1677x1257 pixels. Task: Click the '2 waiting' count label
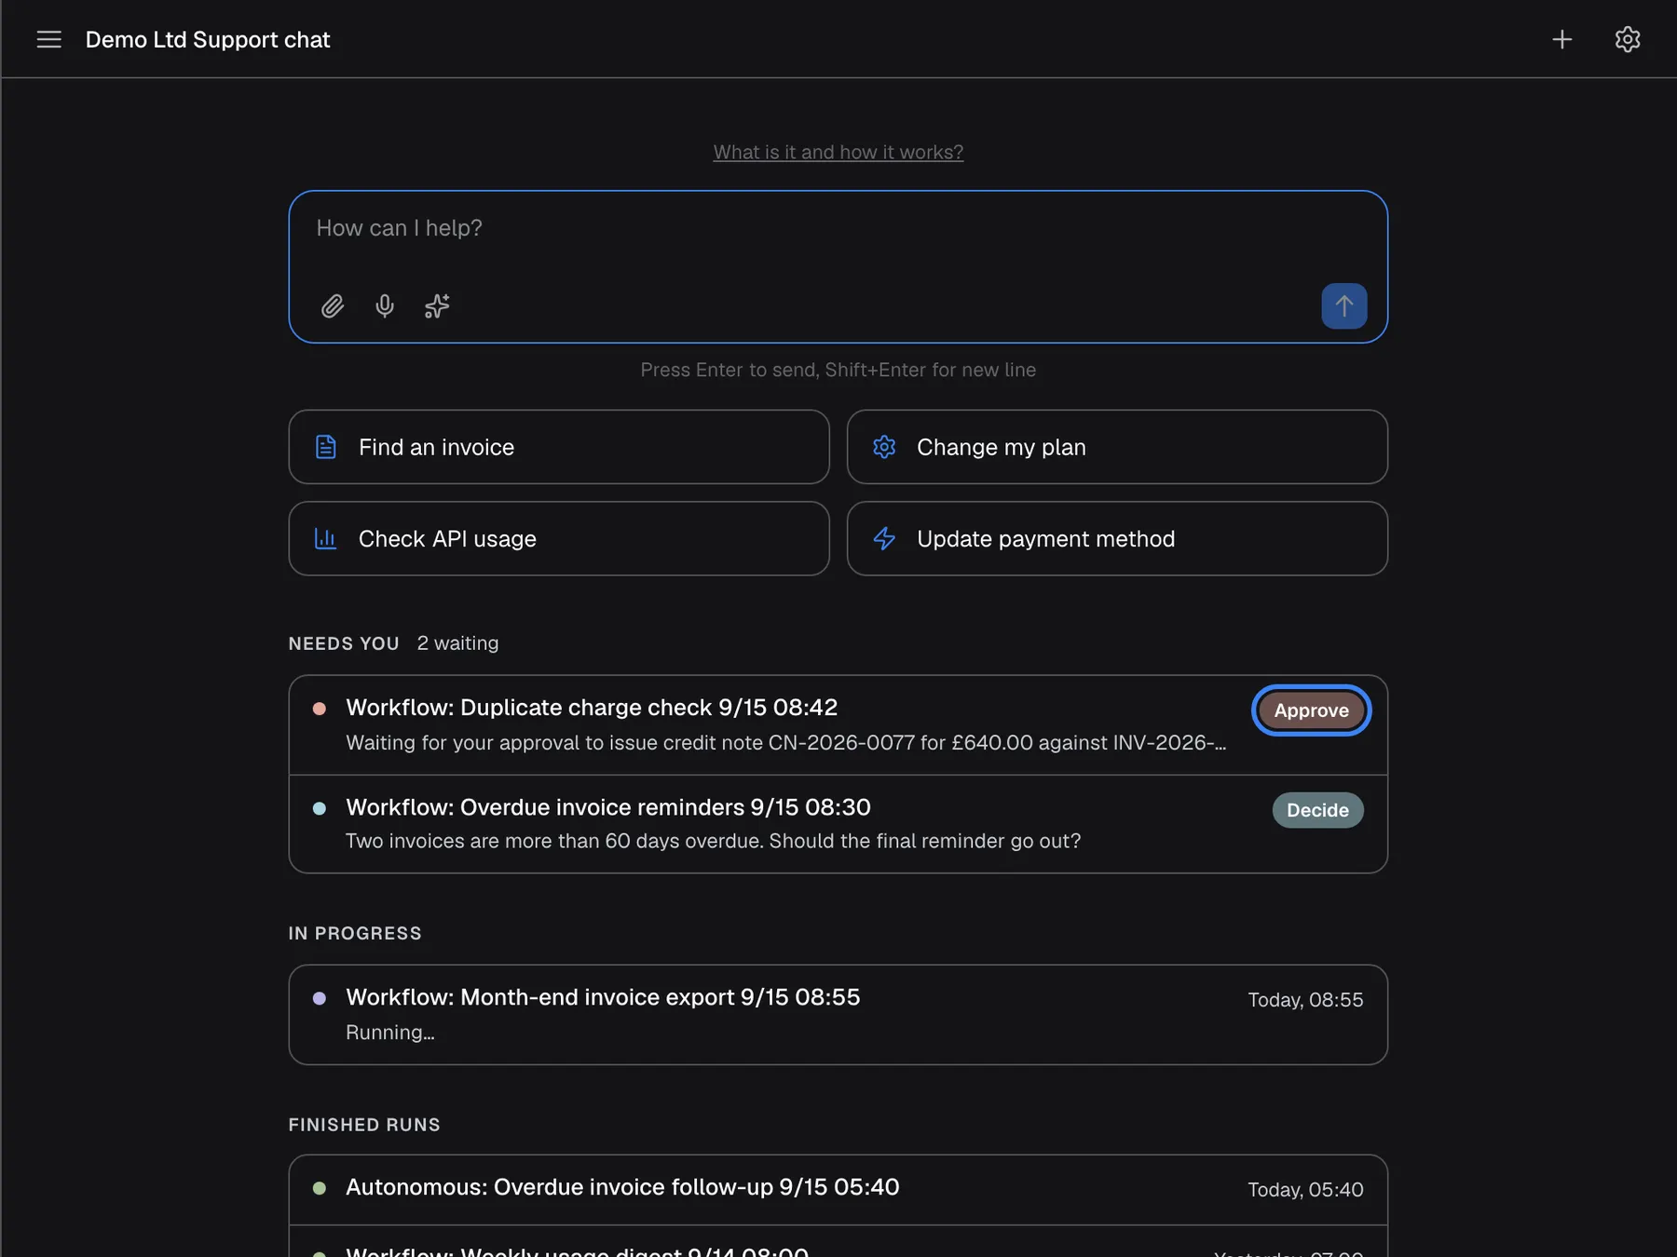(x=457, y=643)
